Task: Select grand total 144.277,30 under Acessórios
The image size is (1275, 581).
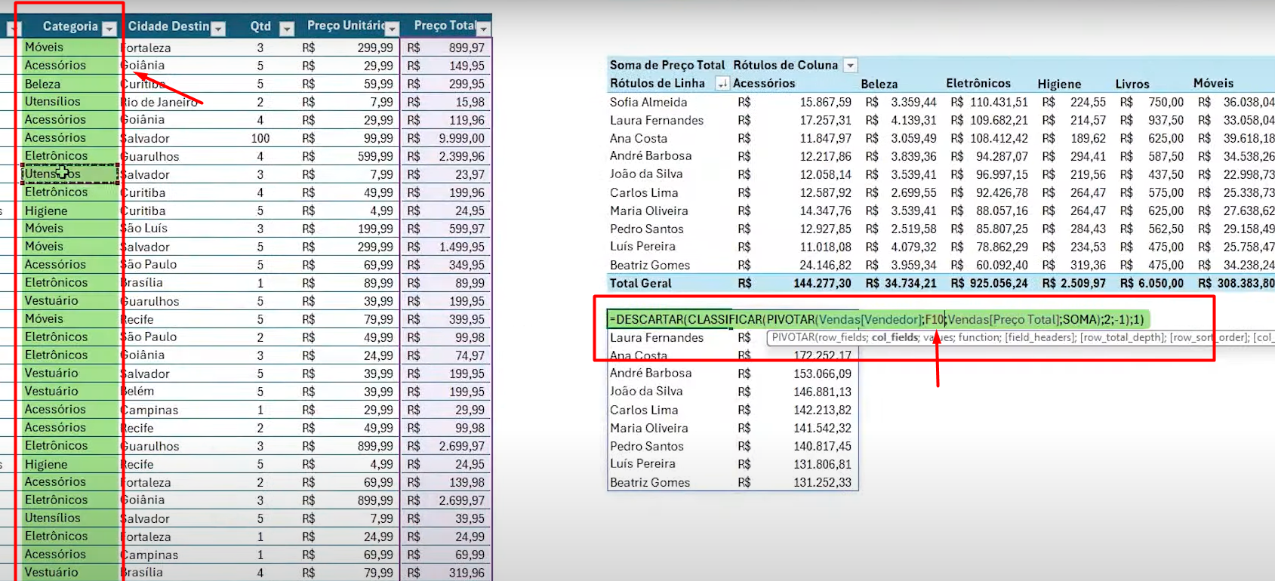Action: [822, 283]
